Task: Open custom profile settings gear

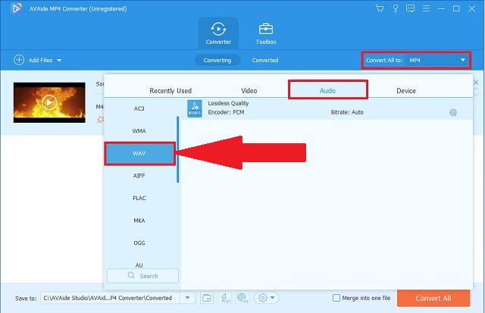Action: pos(453,112)
